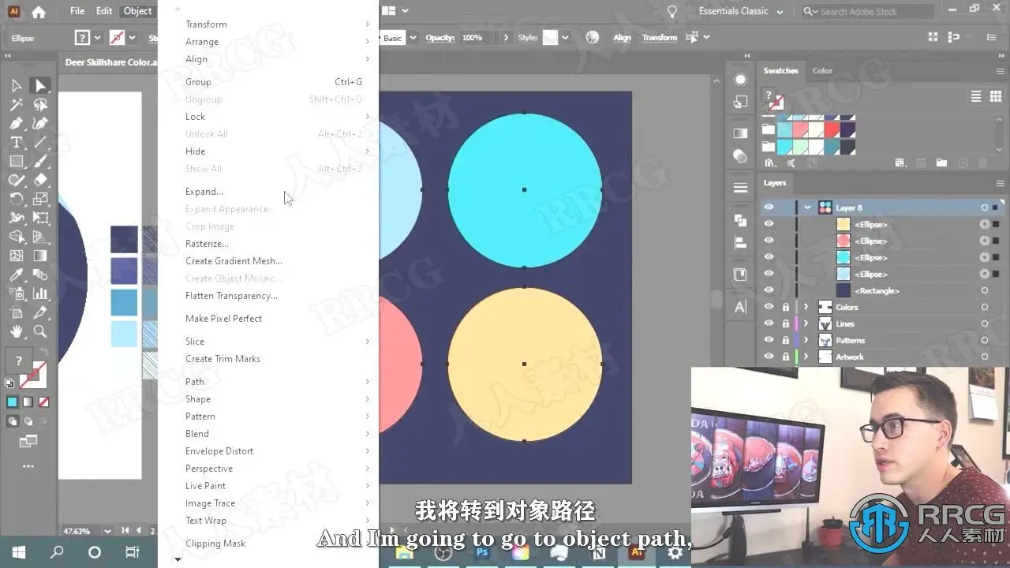
Task: Switch to the Color panel tab
Action: 822,70
